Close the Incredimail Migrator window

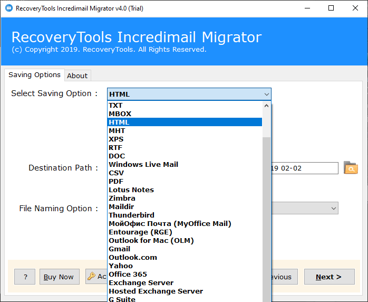pyautogui.click(x=355, y=8)
